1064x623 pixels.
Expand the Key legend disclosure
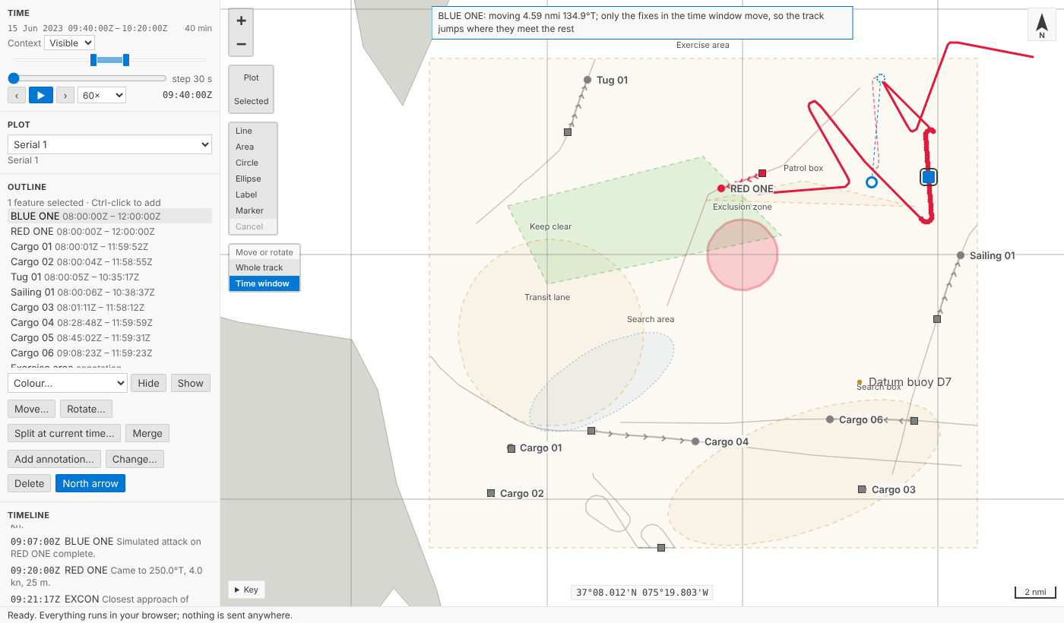[x=246, y=590]
